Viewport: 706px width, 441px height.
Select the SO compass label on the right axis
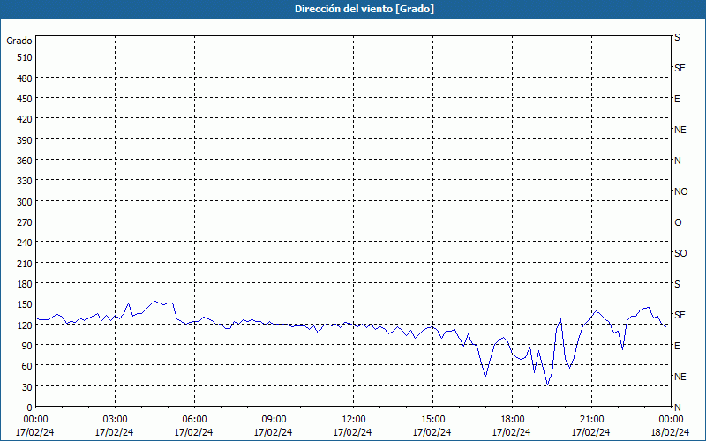tap(680, 254)
